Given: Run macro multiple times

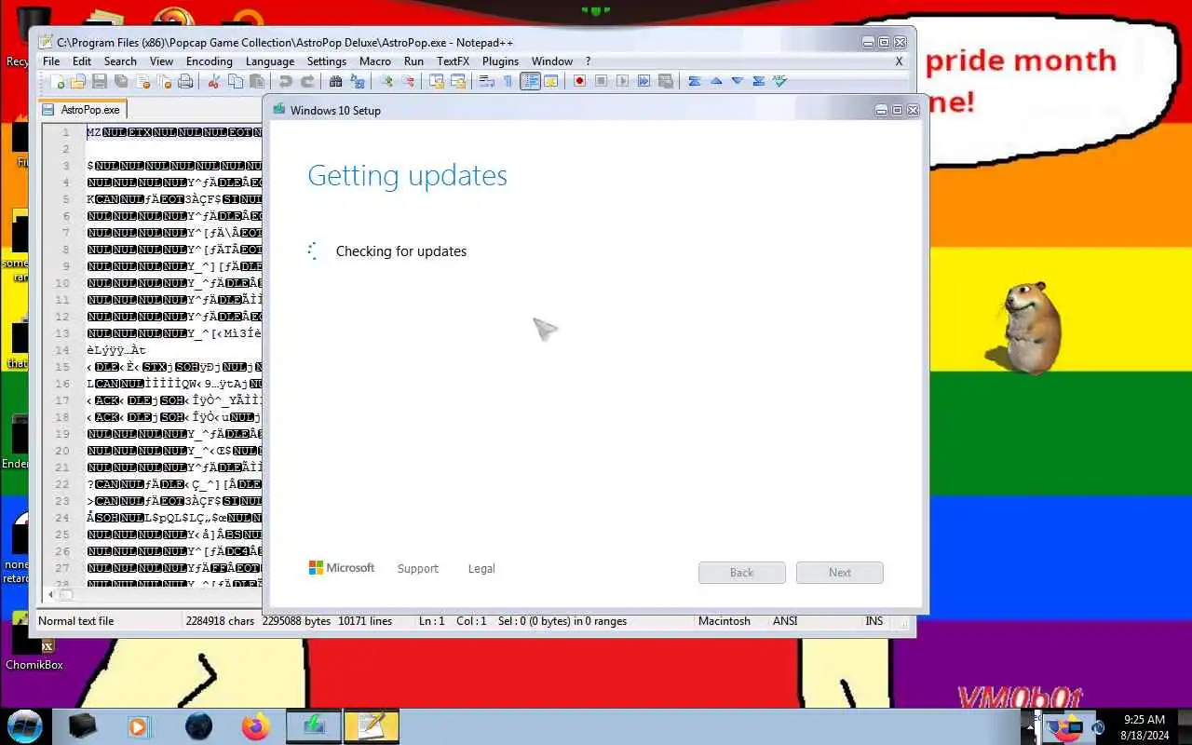Looking at the screenshot, I should click(x=643, y=81).
